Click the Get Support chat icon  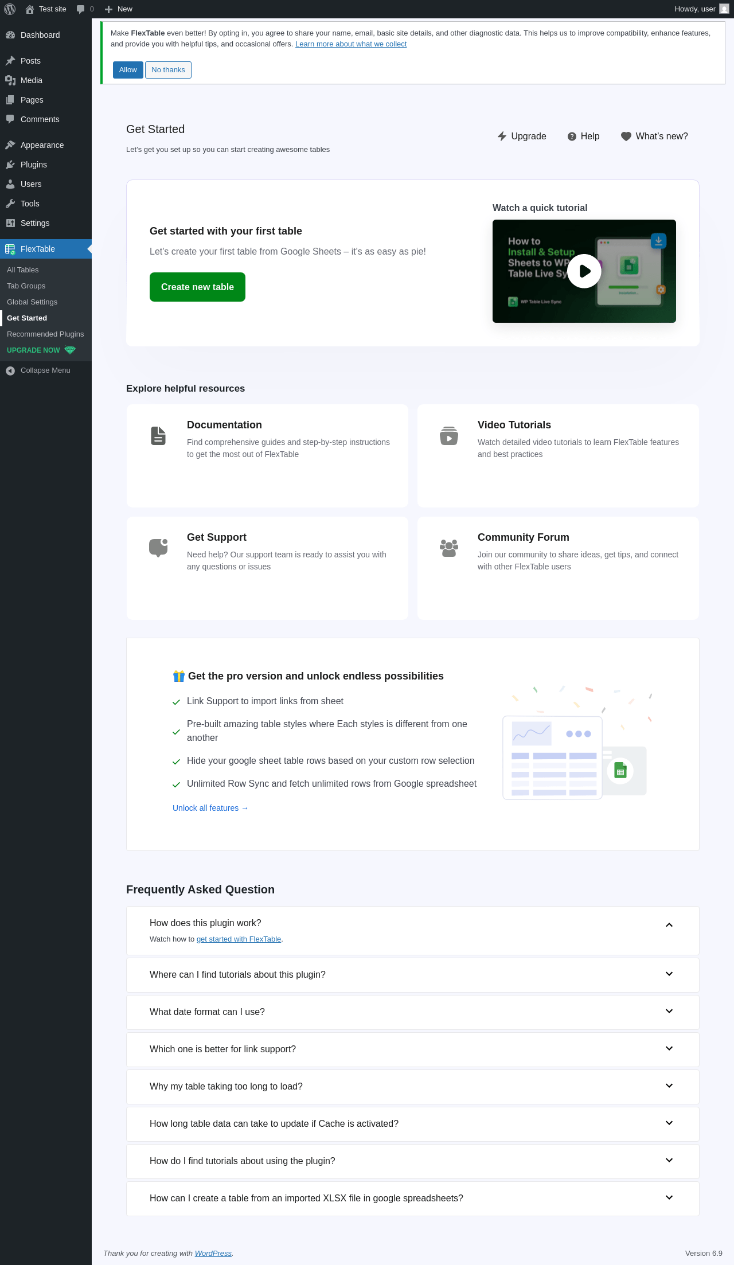coord(158,548)
